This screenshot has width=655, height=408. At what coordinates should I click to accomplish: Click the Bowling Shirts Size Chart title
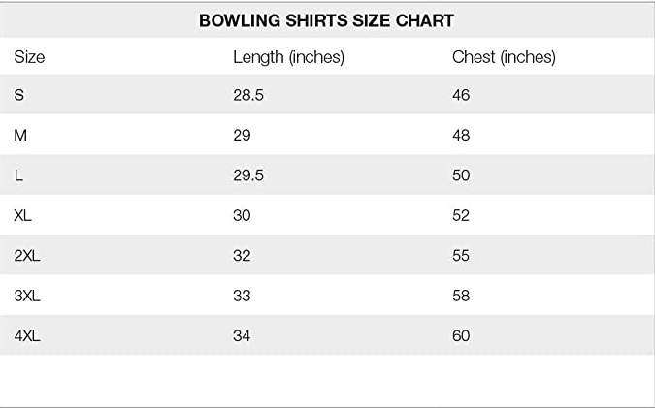pos(326,20)
